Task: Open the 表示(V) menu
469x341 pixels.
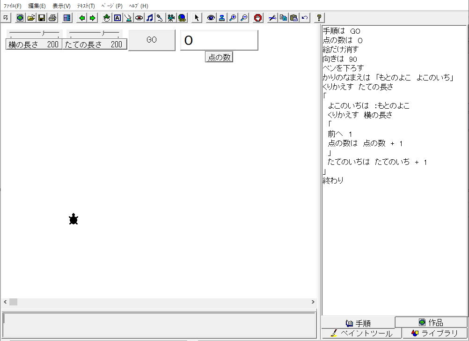Action: point(61,6)
